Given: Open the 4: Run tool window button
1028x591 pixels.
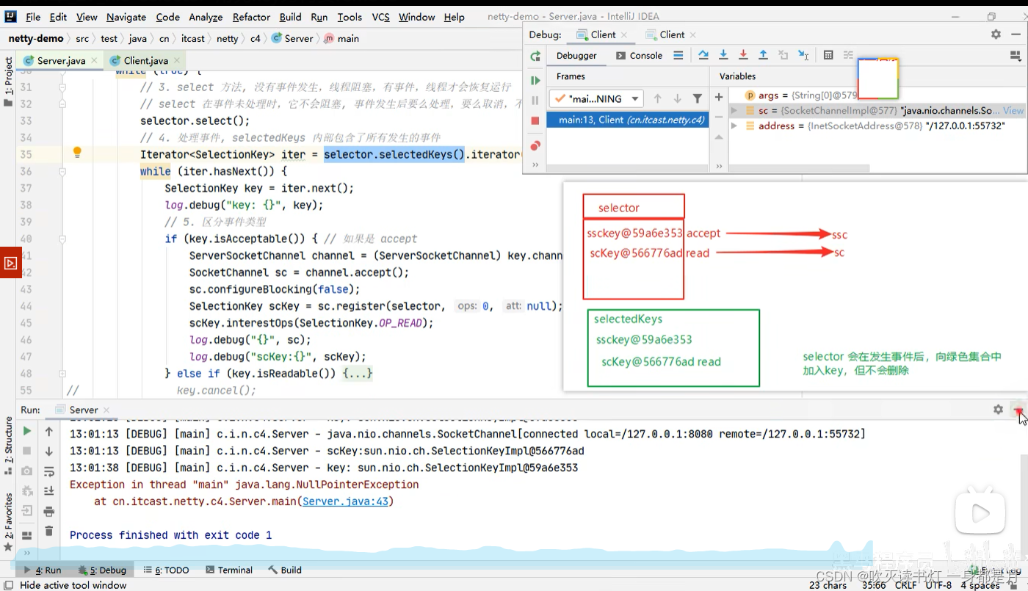Looking at the screenshot, I should point(43,570).
